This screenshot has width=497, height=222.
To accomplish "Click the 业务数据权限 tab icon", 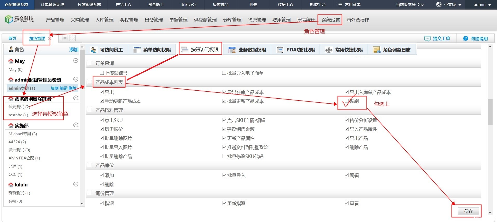I will (232, 50).
